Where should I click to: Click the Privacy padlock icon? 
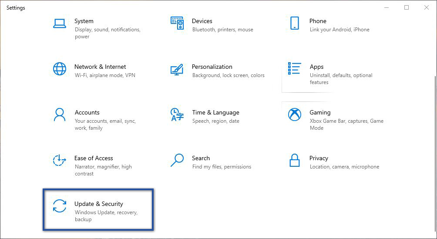295,160
